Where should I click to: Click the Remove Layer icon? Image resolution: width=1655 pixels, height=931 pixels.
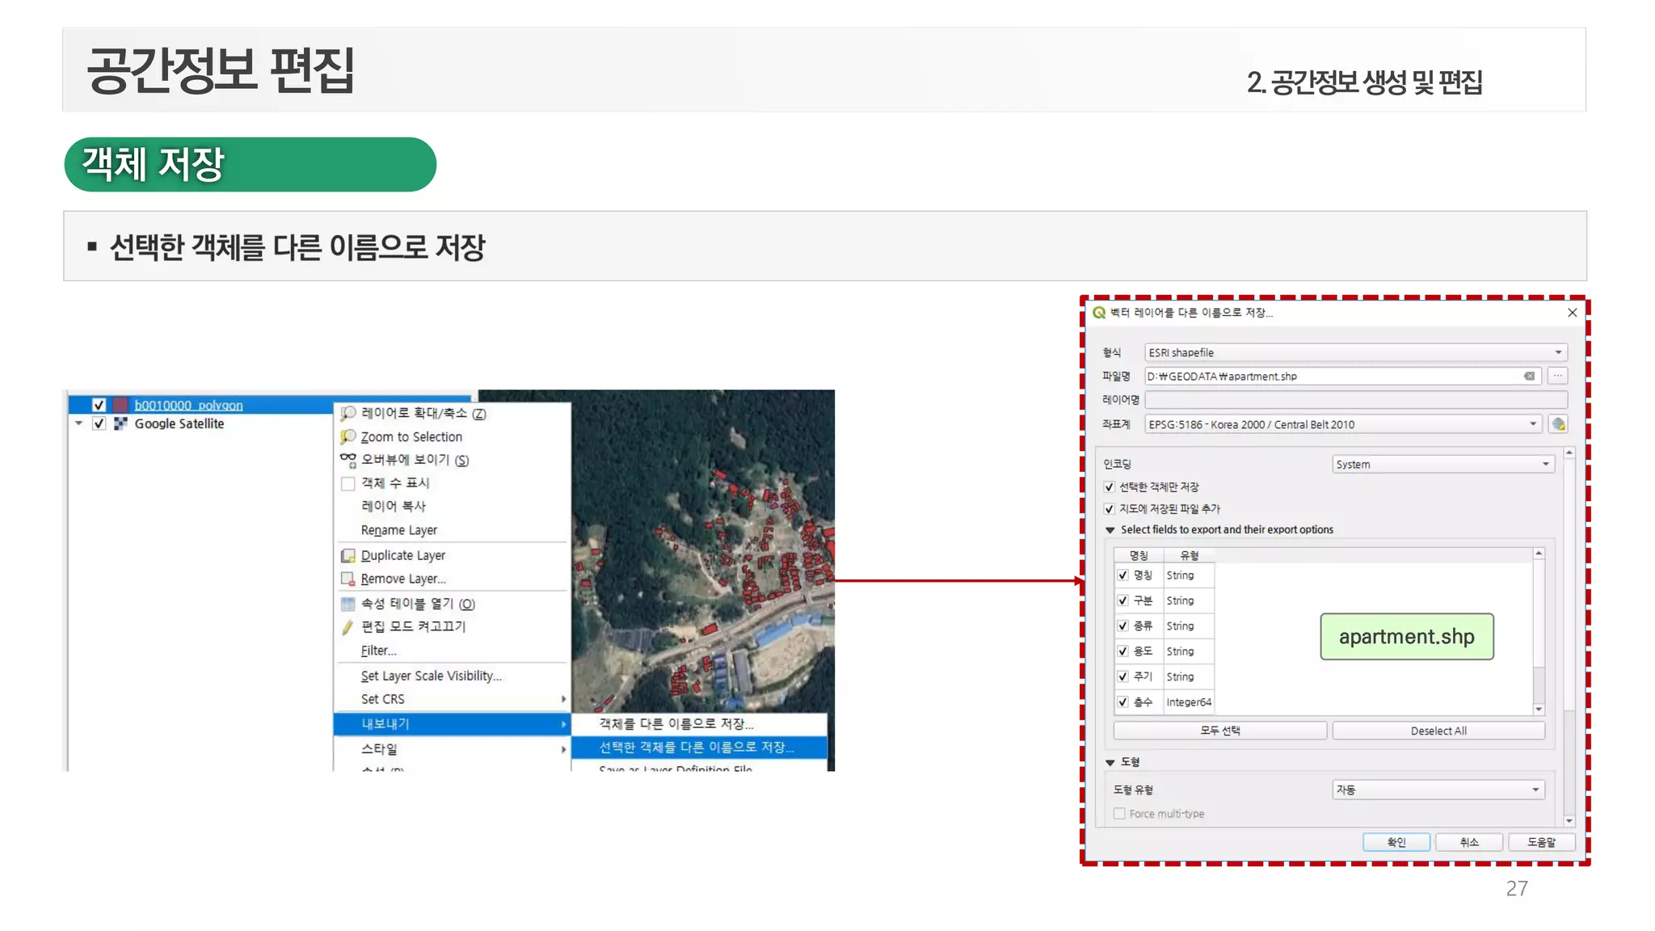[x=348, y=579]
